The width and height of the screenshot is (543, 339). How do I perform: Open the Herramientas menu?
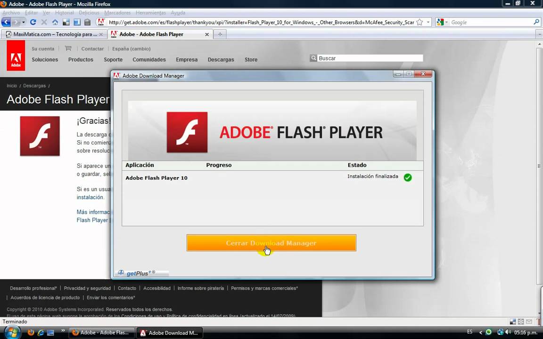(151, 12)
